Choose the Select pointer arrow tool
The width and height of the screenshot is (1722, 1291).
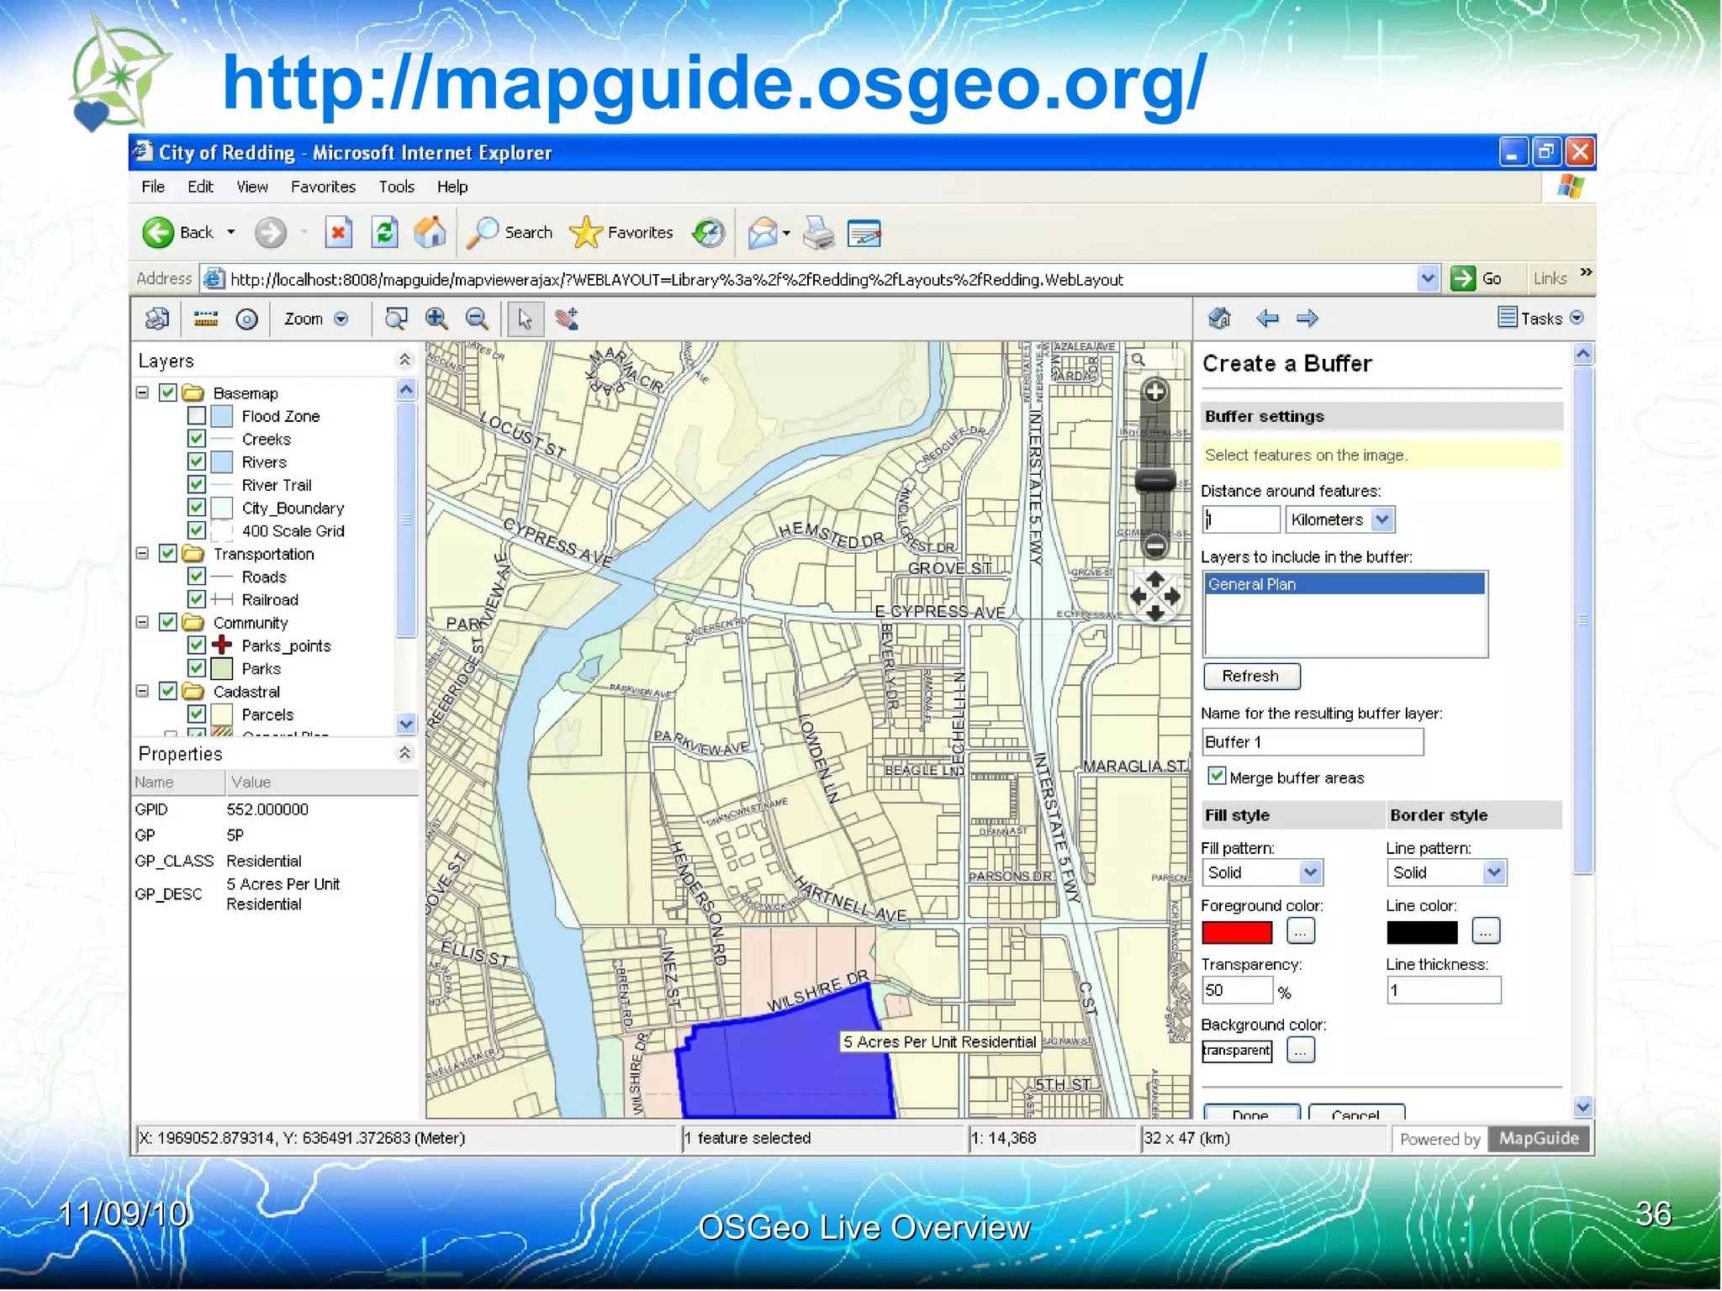(x=526, y=319)
